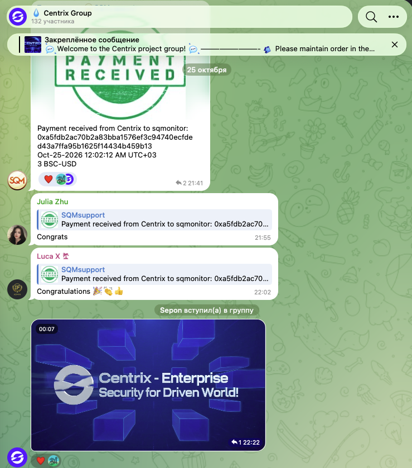View 2 replies on payment message
The width and height of the screenshot is (412, 468).
181,183
